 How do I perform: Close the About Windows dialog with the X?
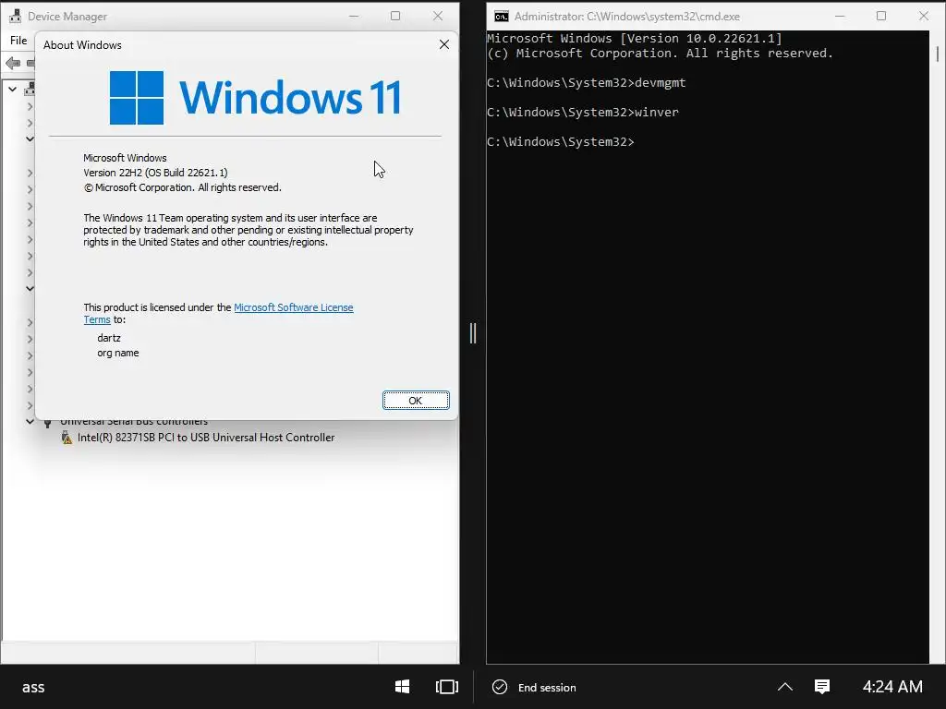point(444,44)
